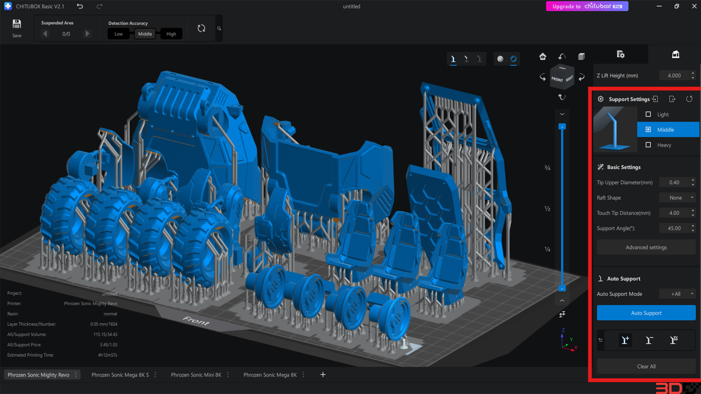
Task: Export support settings profile
Action: point(672,99)
